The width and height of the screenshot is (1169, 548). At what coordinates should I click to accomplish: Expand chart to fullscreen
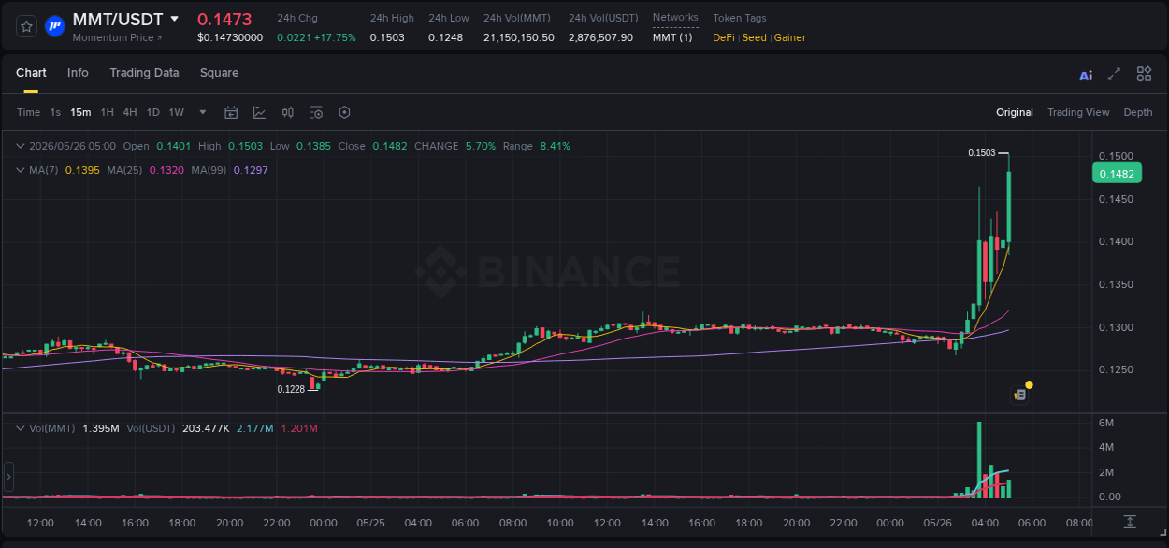(1114, 74)
